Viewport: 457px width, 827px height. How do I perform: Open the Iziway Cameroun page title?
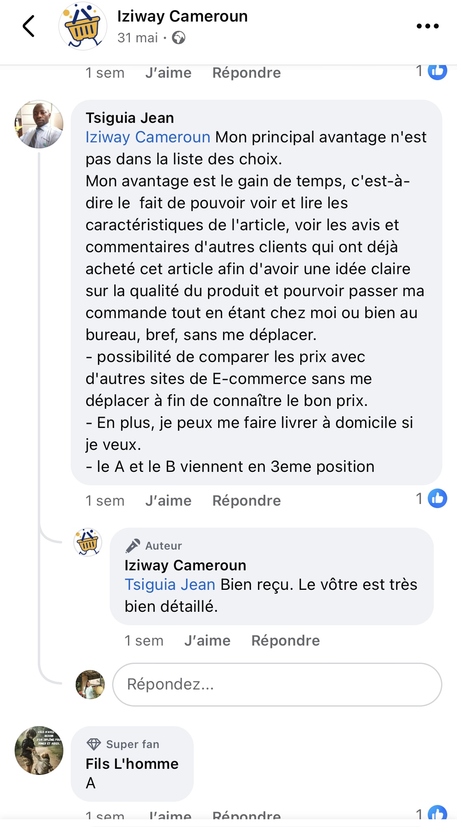point(182,16)
